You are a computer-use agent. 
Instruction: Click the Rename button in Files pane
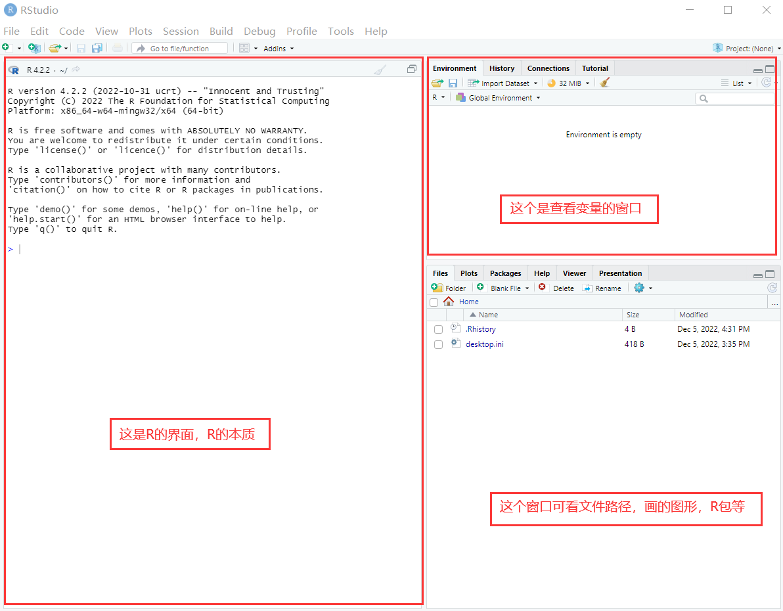point(602,288)
